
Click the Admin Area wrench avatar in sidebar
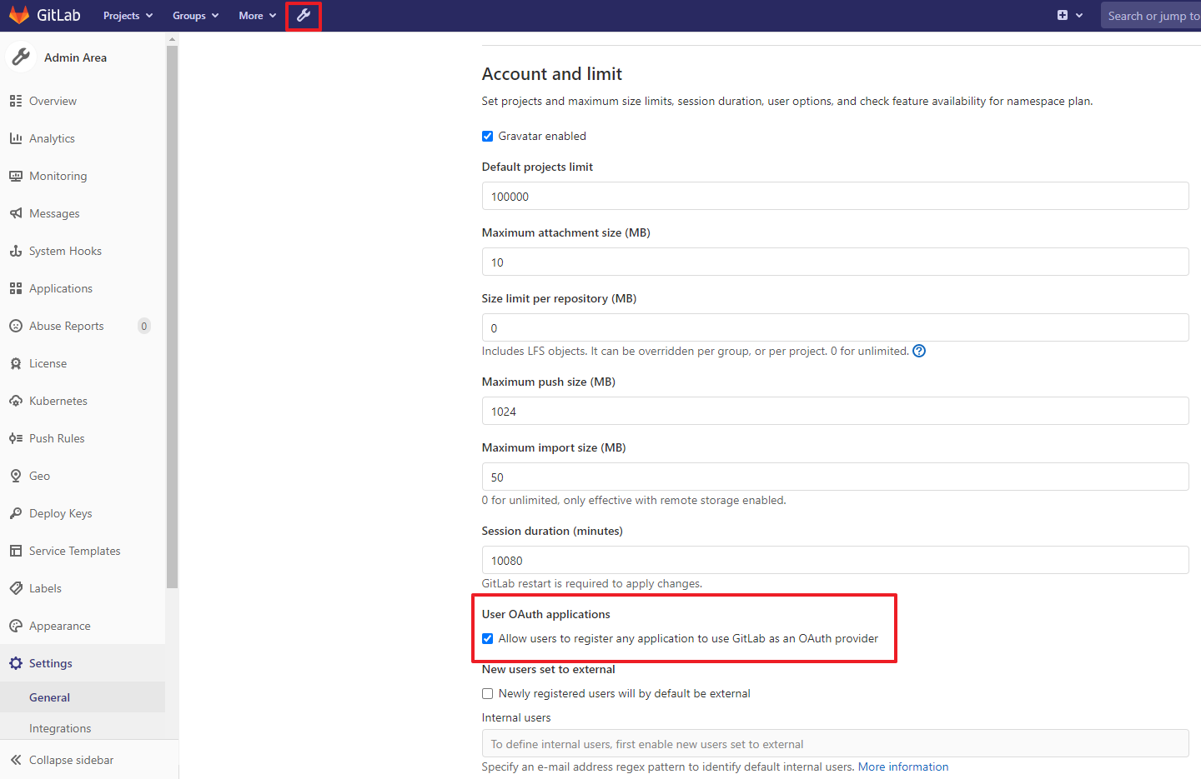tap(21, 57)
